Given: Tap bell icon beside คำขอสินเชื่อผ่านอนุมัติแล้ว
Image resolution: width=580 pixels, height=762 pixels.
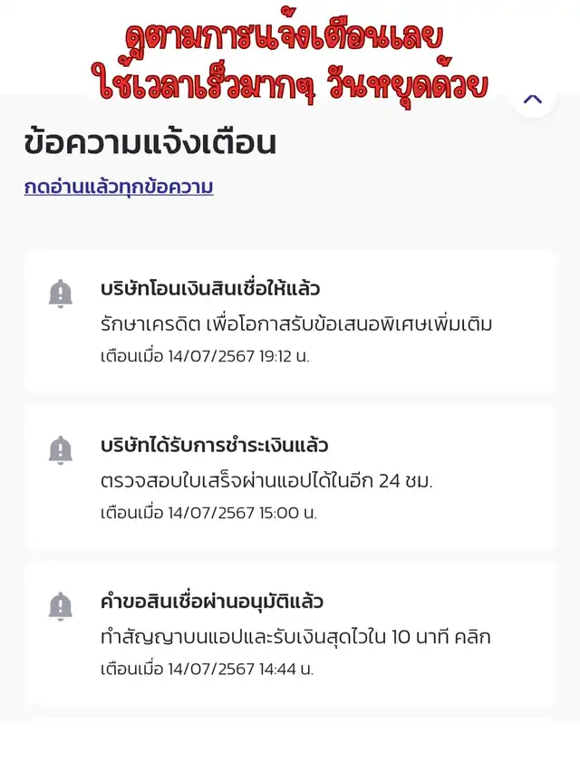Looking at the screenshot, I should (61, 606).
